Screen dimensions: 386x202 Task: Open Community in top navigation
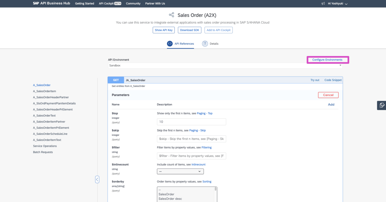[133, 4]
